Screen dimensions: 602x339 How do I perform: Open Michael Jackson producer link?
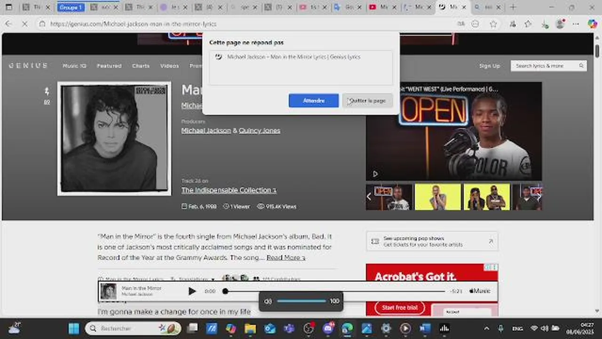(206, 130)
